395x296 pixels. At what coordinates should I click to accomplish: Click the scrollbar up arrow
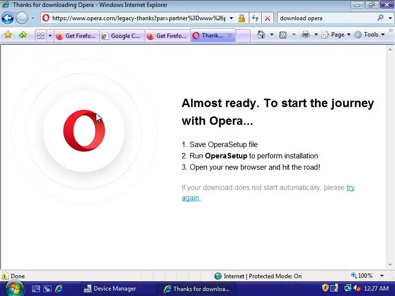pos(390,50)
